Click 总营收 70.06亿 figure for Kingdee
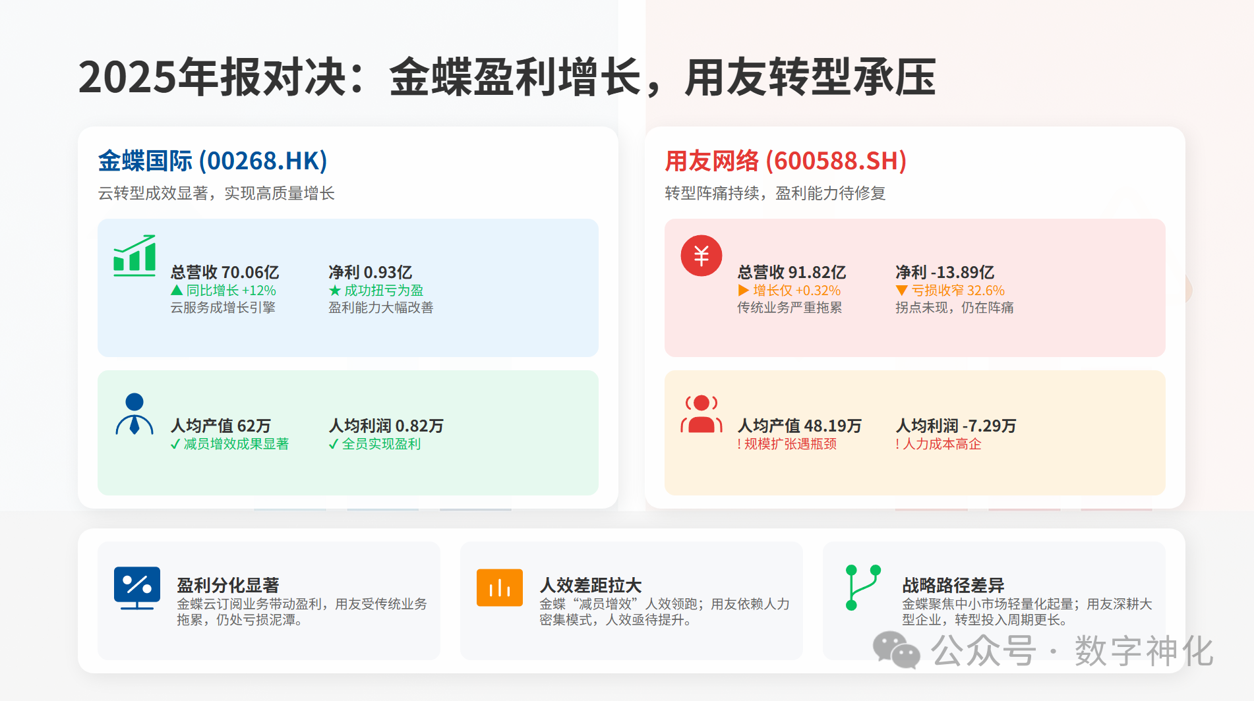Viewport: 1254px width, 701px height. click(225, 272)
